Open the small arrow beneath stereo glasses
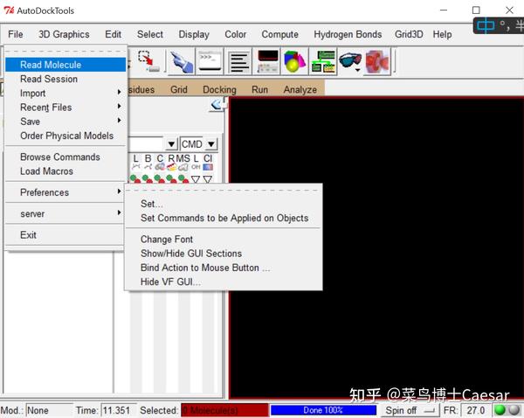524x418 pixels. 357,70
